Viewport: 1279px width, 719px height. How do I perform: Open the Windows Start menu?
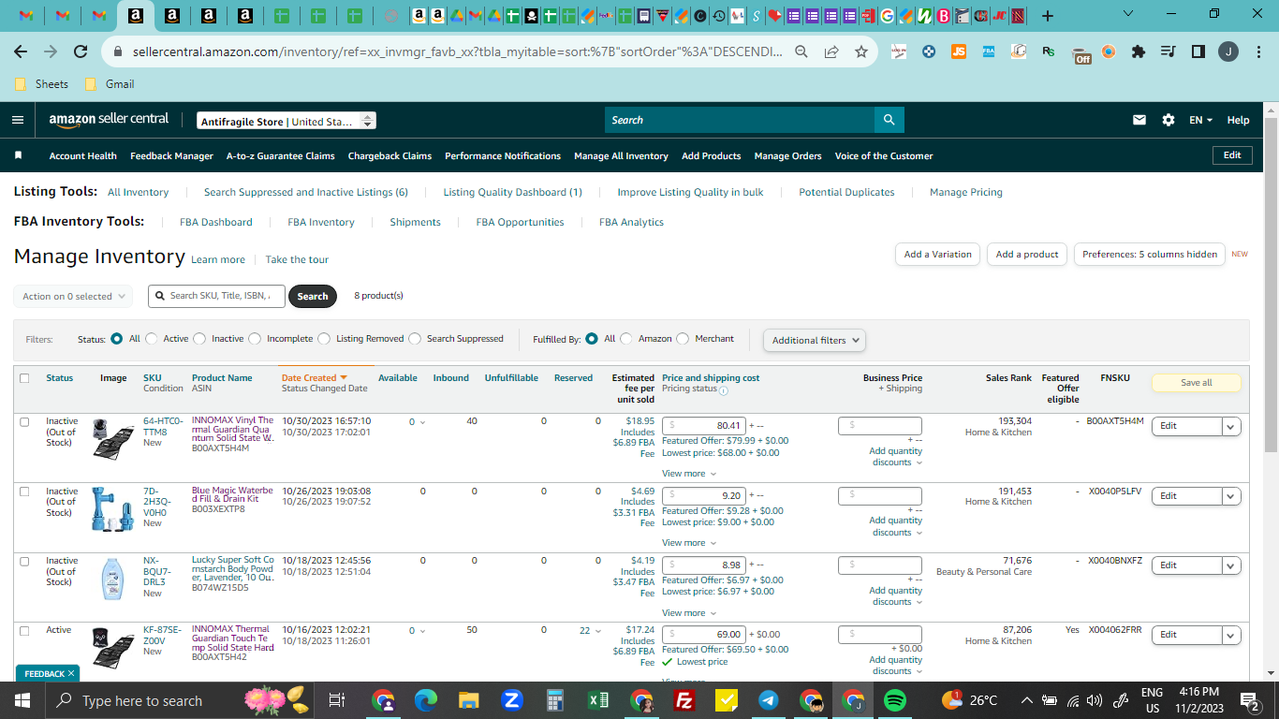click(22, 700)
